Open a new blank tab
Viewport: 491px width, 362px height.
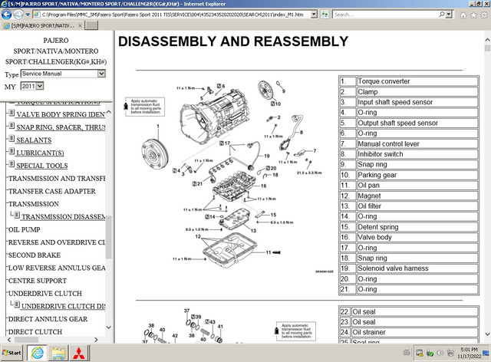91,25
